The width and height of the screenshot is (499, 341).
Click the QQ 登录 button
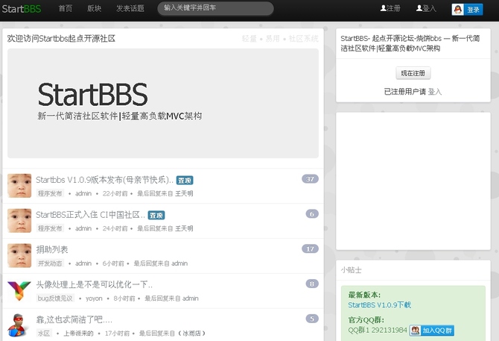click(467, 10)
